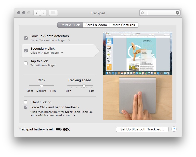
Task: Toggle Force Click and haptic feedback
Action: [x=26, y=107]
